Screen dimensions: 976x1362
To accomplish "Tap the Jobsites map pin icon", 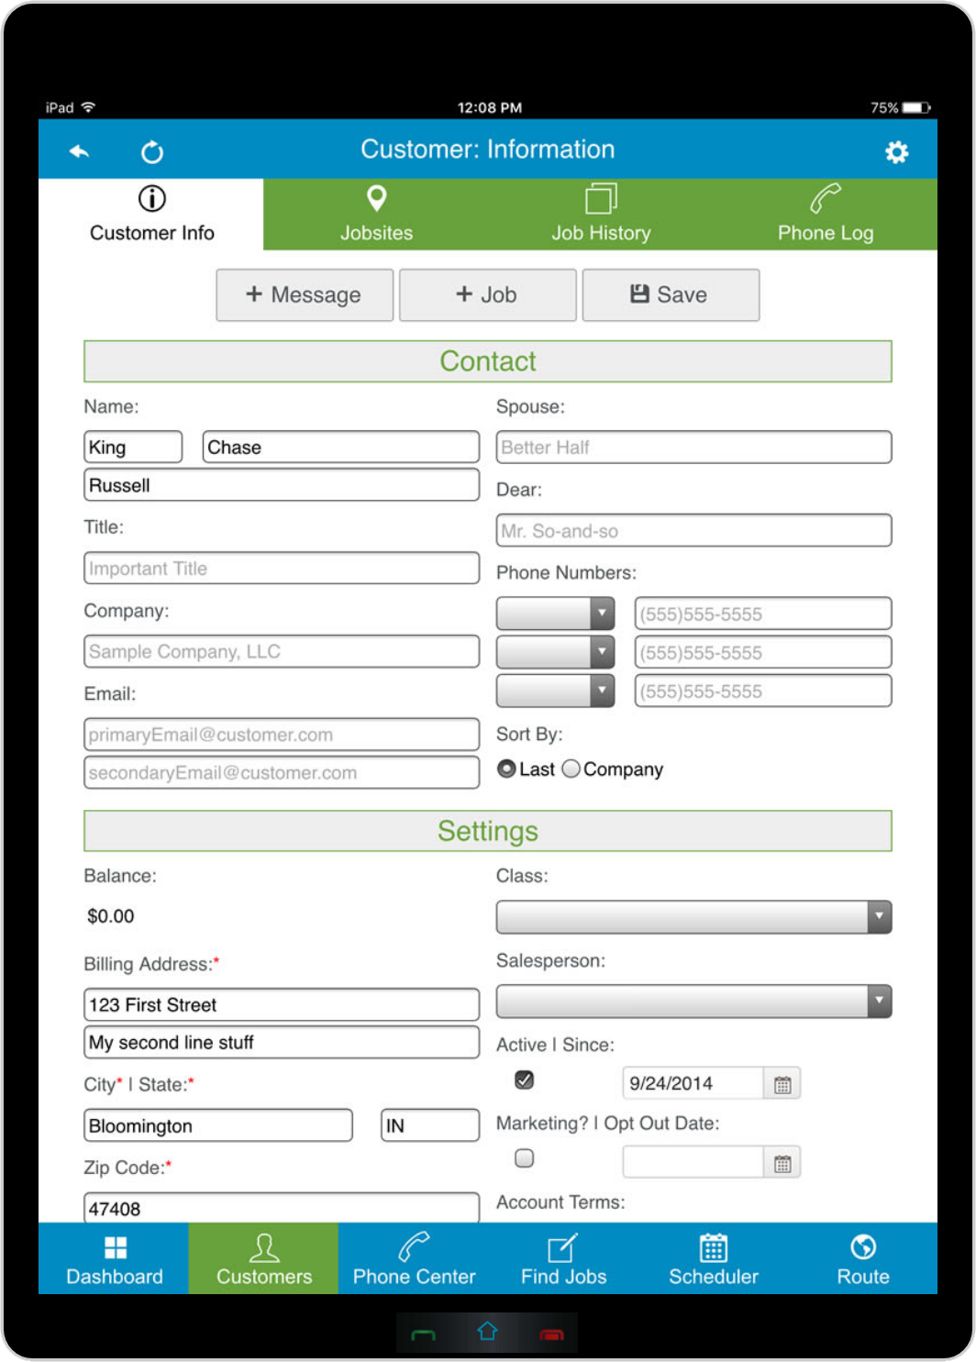I will [376, 198].
